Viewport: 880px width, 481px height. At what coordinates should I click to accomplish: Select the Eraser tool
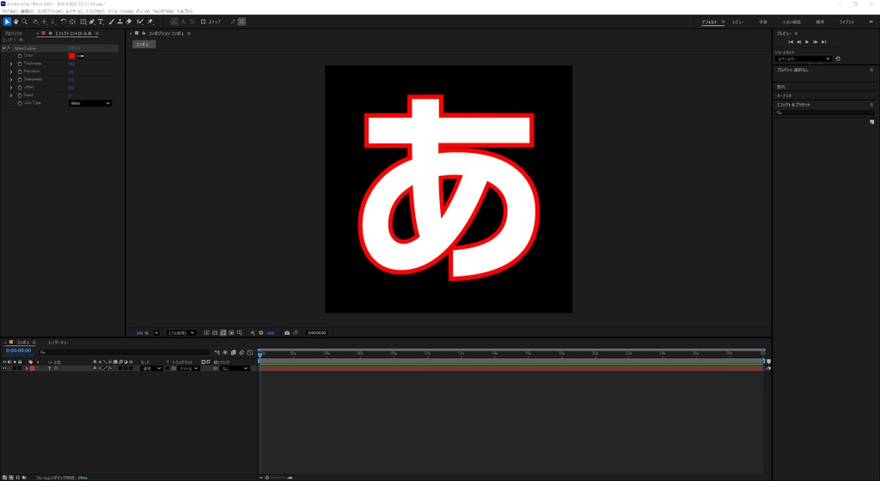(x=129, y=21)
